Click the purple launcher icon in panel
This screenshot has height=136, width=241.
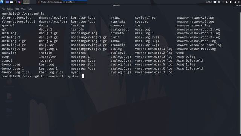coord(19,2)
